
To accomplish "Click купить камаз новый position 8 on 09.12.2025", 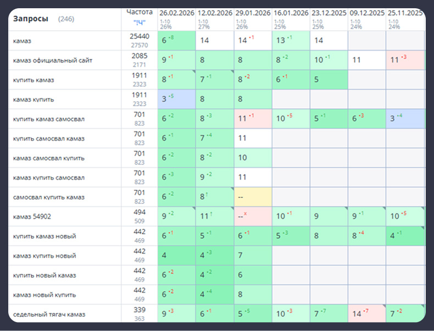I will pos(367,236).
